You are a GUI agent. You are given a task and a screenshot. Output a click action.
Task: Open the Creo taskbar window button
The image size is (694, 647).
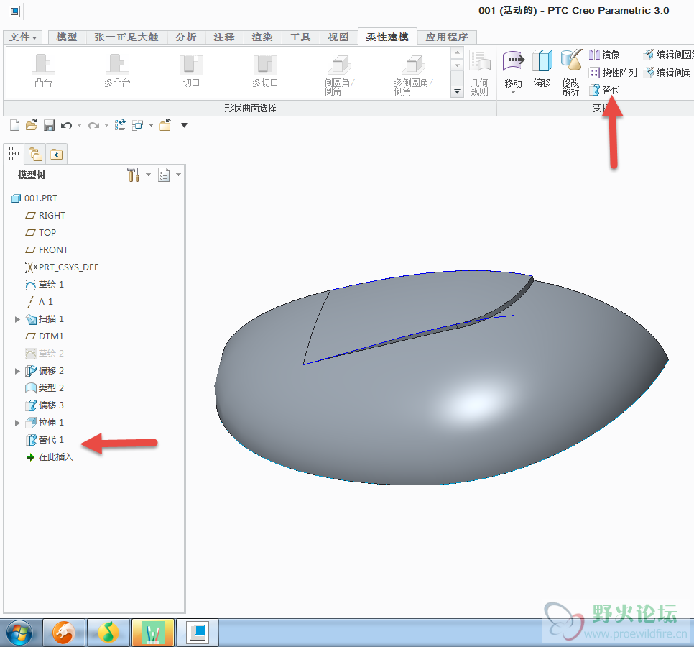pos(198,633)
